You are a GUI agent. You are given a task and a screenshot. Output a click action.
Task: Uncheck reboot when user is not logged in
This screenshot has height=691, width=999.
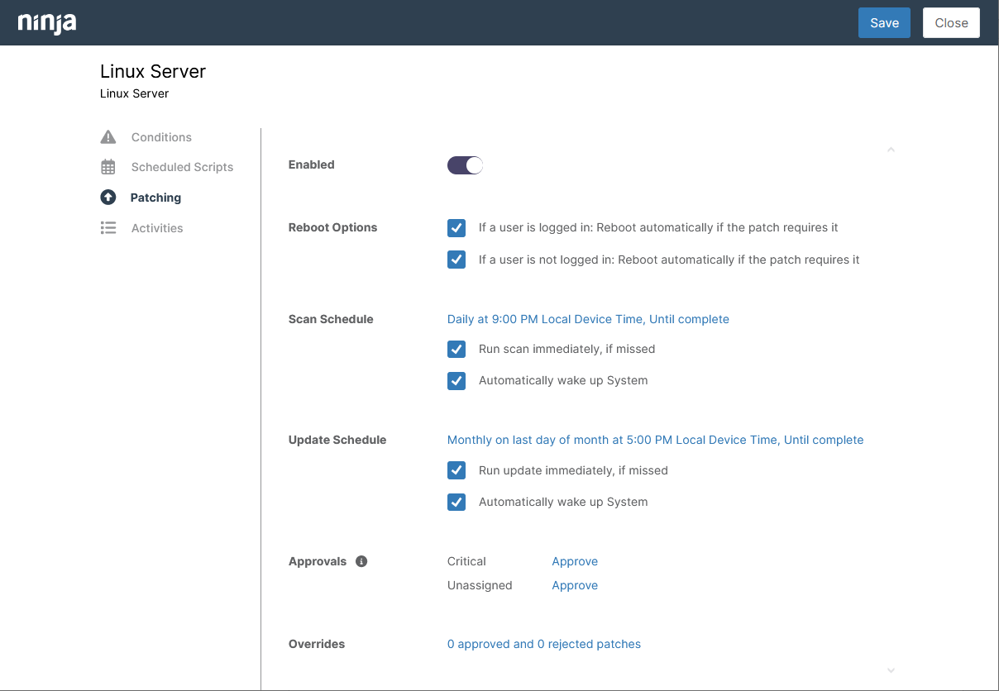point(456,260)
